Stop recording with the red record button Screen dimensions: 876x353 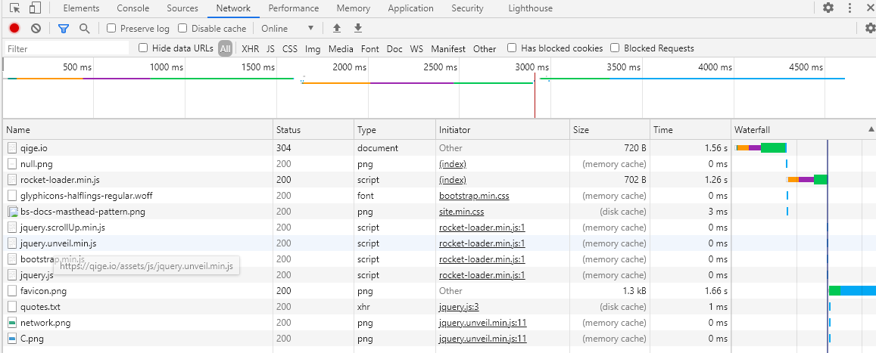pyautogui.click(x=14, y=29)
